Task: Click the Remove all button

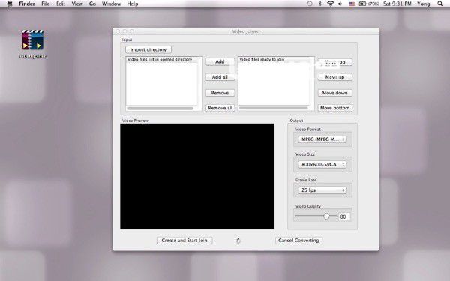Action: (220, 108)
